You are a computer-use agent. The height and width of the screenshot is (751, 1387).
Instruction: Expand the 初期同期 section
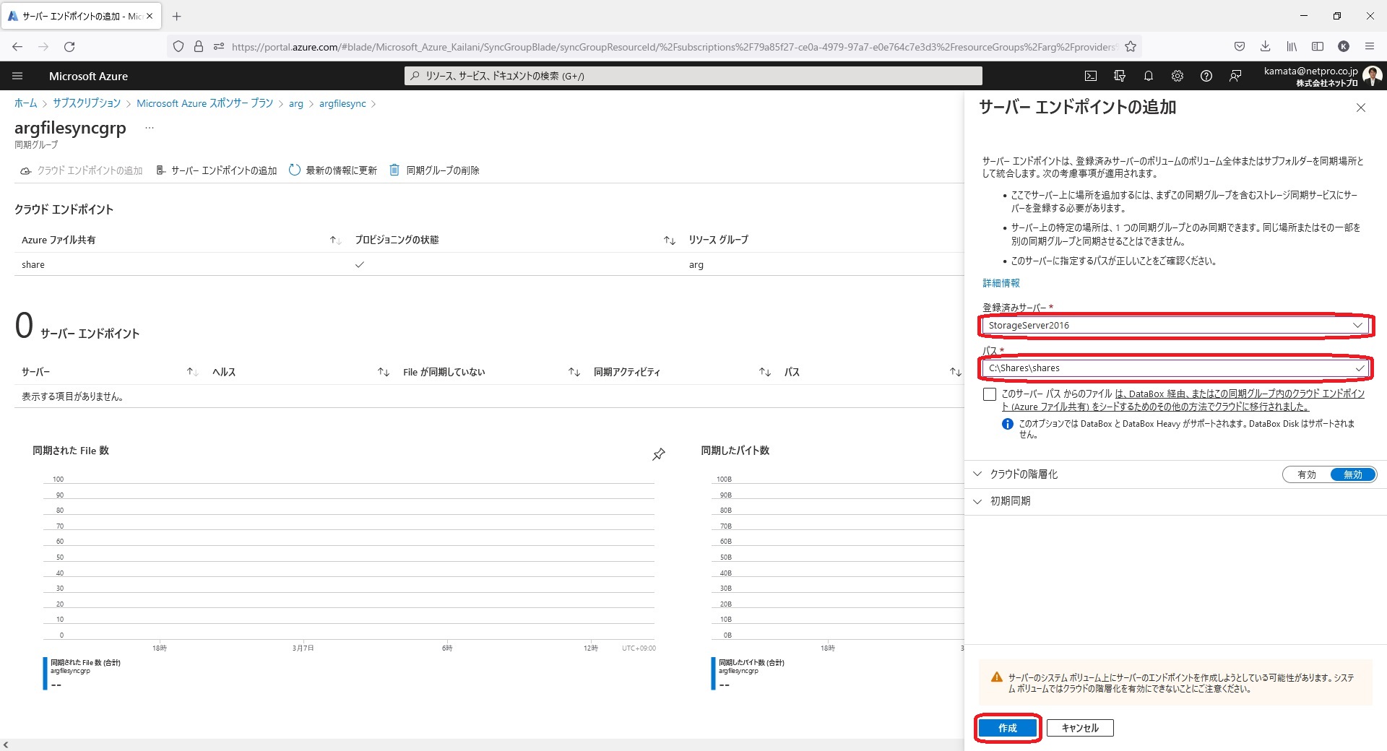(x=1010, y=501)
